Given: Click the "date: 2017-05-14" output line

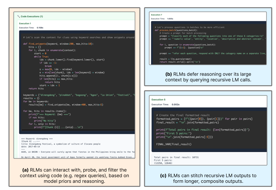Looking at the screenshot, I should click(x=31, y=146).
